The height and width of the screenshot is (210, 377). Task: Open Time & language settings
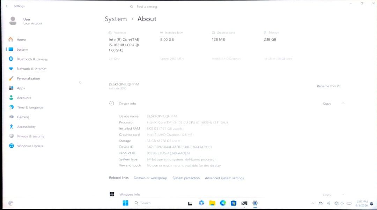coord(30,107)
